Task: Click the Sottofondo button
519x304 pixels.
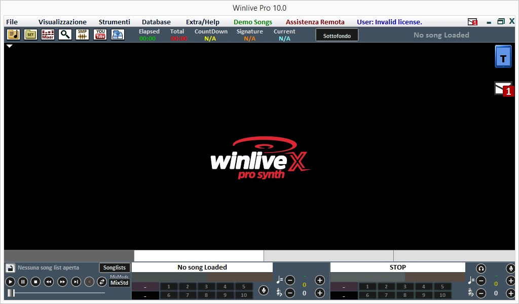Action: [x=337, y=35]
